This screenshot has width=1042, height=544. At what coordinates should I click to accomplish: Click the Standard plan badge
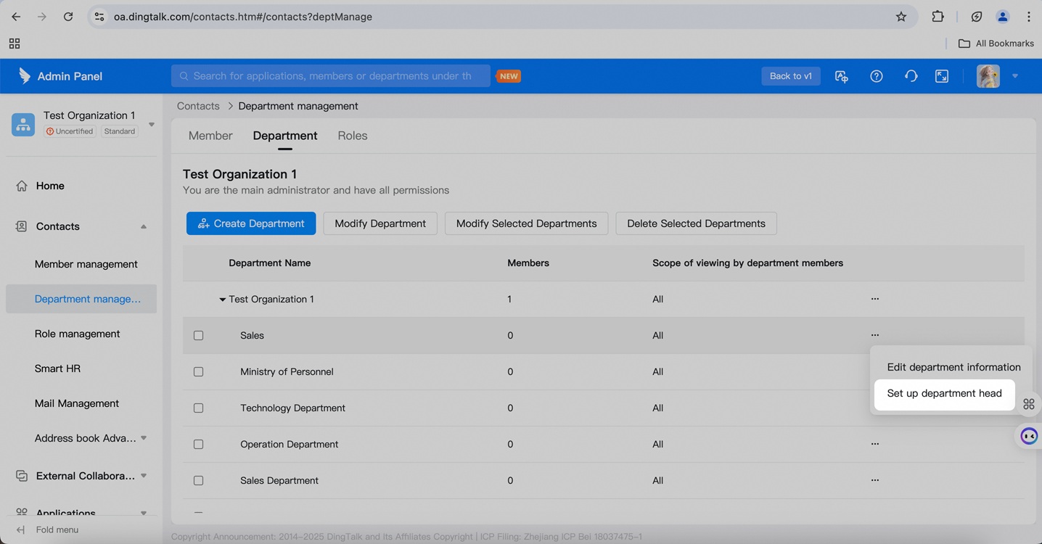(x=120, y=131)
